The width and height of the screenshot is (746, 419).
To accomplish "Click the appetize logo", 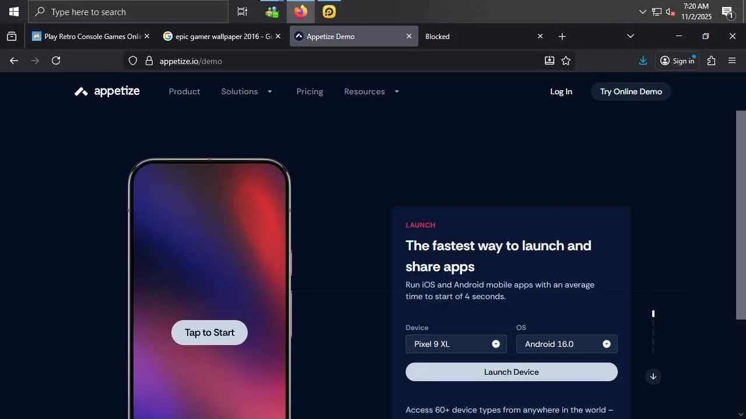I will pos(107,91).
